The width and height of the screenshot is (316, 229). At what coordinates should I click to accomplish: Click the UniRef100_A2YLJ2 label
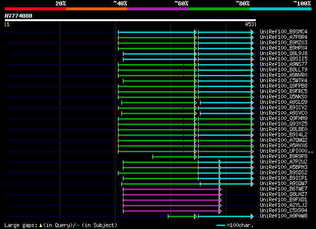point(283,205)
